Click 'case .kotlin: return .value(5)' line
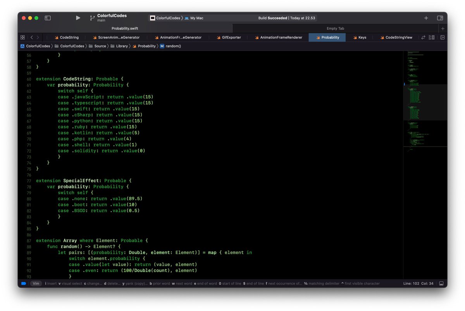The image size is (465, 311). (99, 133)
